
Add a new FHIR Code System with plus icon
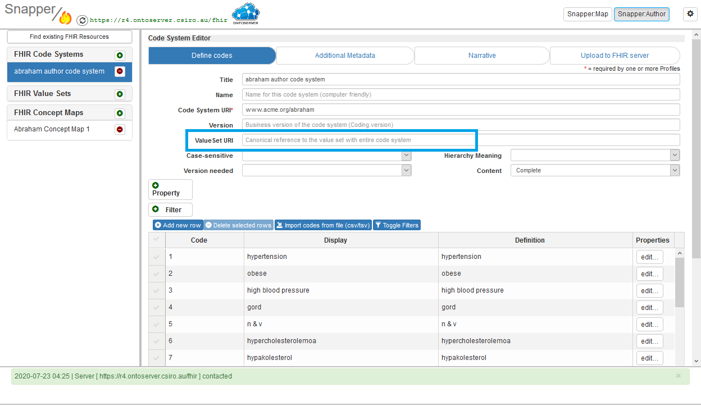[120, 55]
